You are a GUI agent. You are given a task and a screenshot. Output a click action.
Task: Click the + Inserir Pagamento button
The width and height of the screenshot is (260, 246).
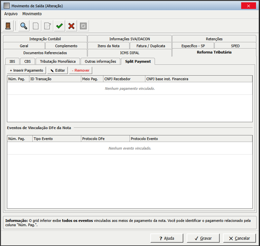pos(26,70)
